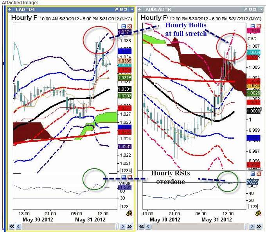Click the .1234 precision box on CAD=D4 chart
Image resolution: width=266 pixels, height=232 pixels.
[x=126, y=171]
